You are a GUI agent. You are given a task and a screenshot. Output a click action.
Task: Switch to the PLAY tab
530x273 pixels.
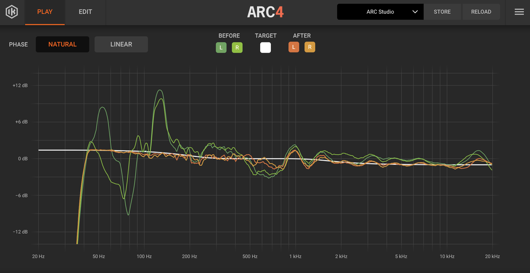(x=45, y=12)
